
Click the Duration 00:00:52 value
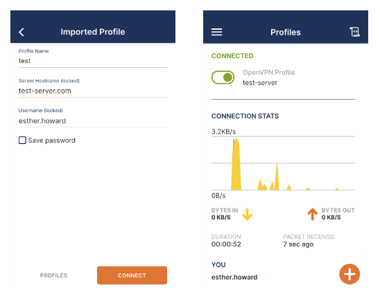pos(226,244)
